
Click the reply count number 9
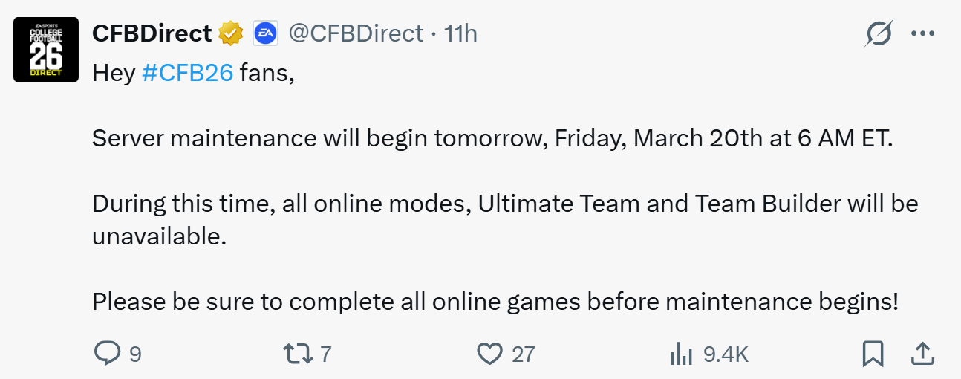pyautogui.click(x=135, y=354)
